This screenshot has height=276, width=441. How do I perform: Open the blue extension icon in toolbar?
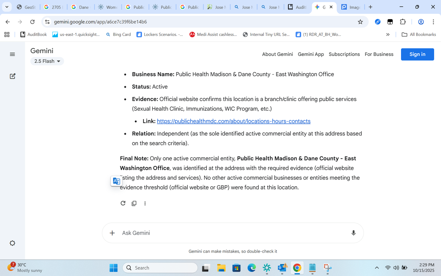tap(378, 22)
